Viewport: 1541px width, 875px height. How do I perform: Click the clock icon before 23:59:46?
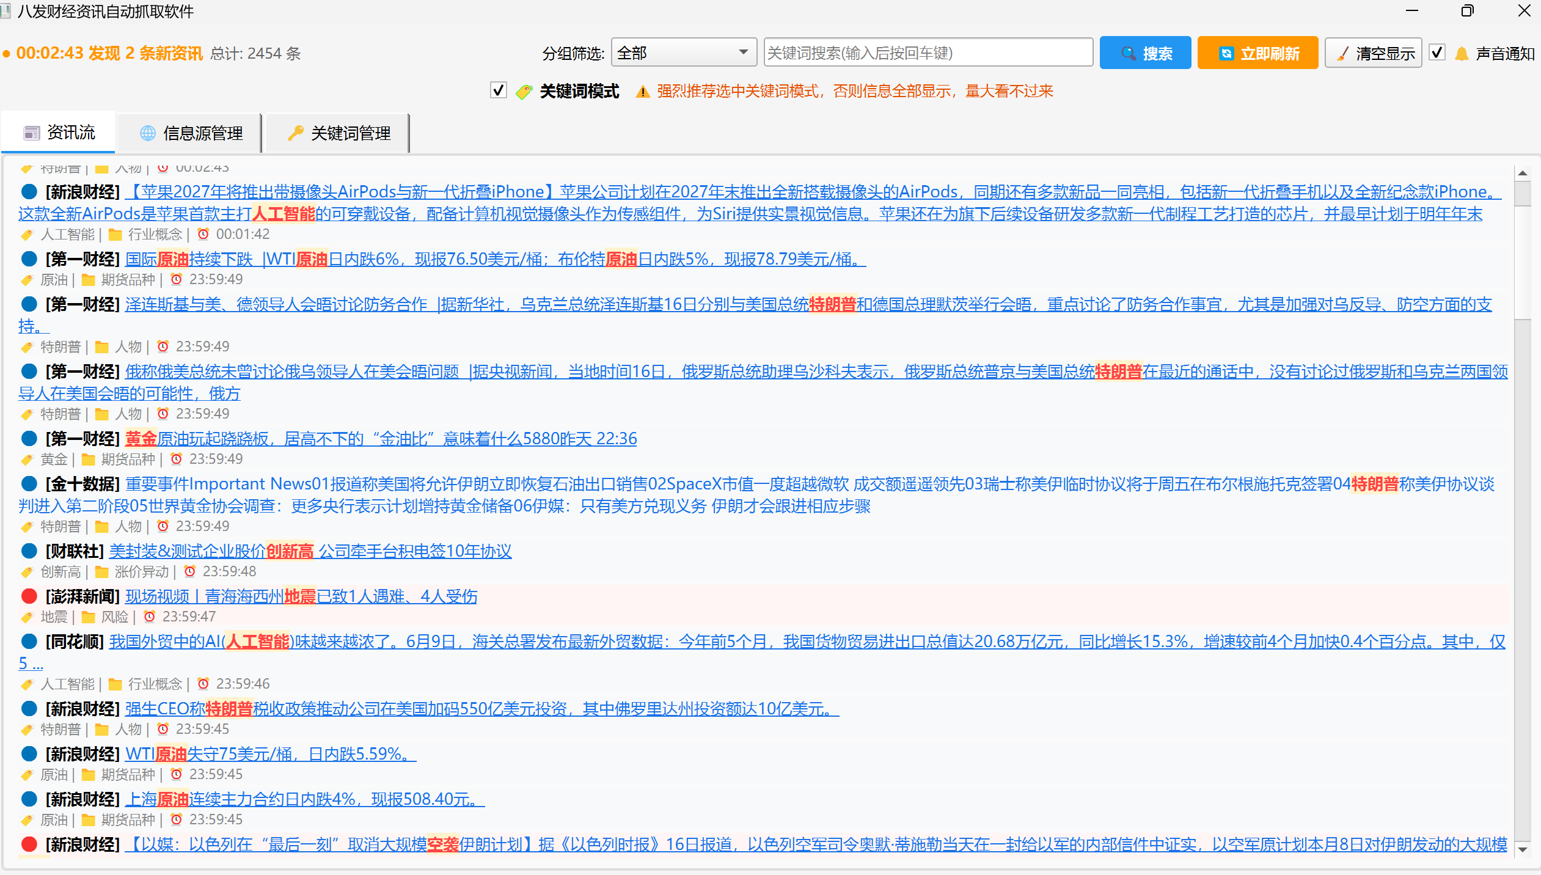coord(203,684)
